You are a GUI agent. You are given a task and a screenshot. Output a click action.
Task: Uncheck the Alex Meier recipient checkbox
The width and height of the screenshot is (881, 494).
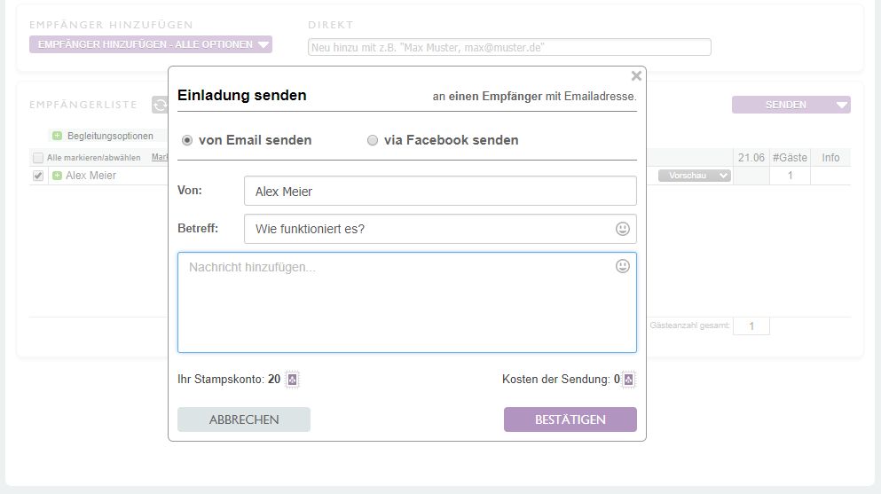[x=37, y=176]
